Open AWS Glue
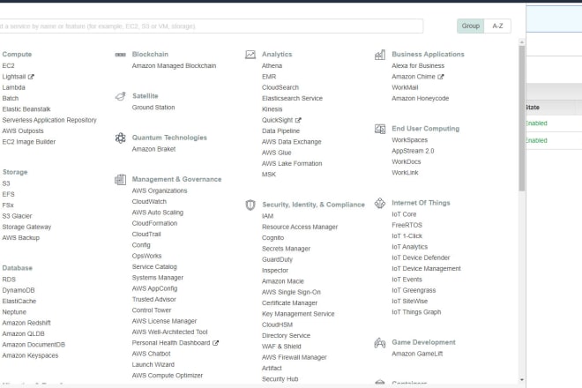 click(277, 153)
